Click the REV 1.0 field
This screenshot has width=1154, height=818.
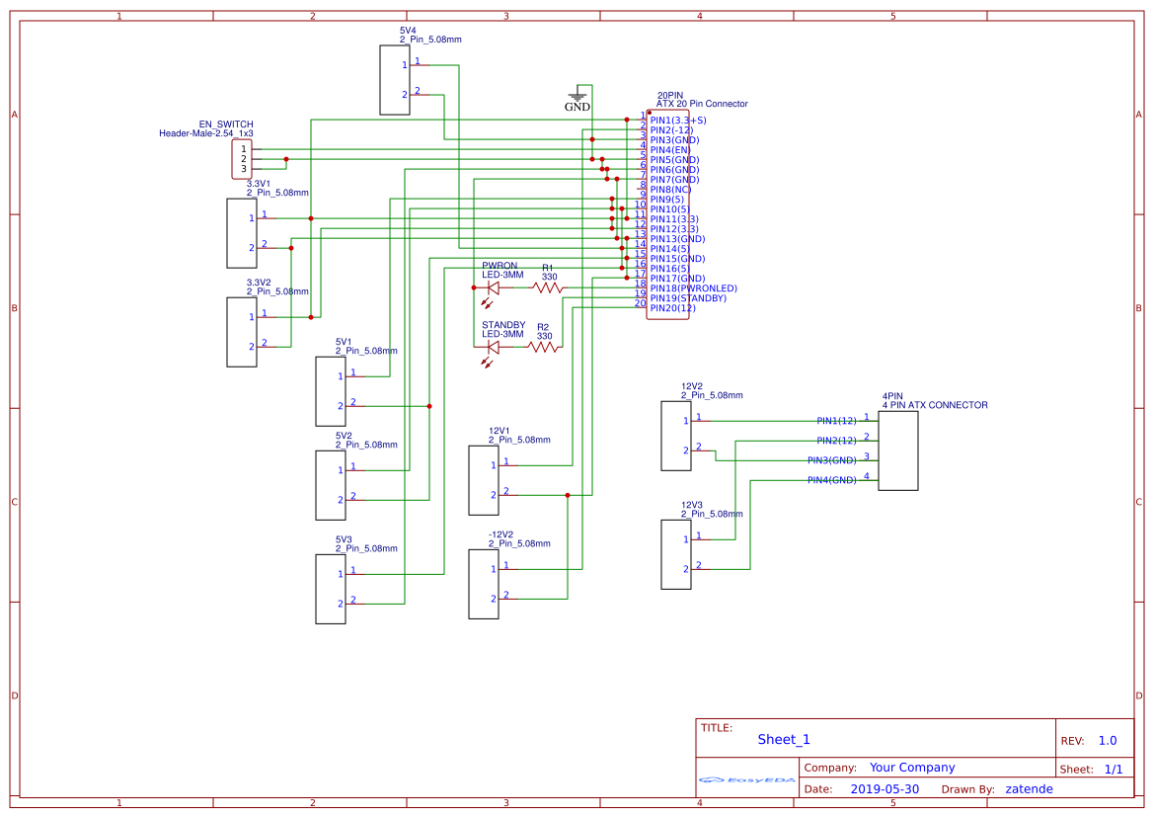[x=1108, y=739]
